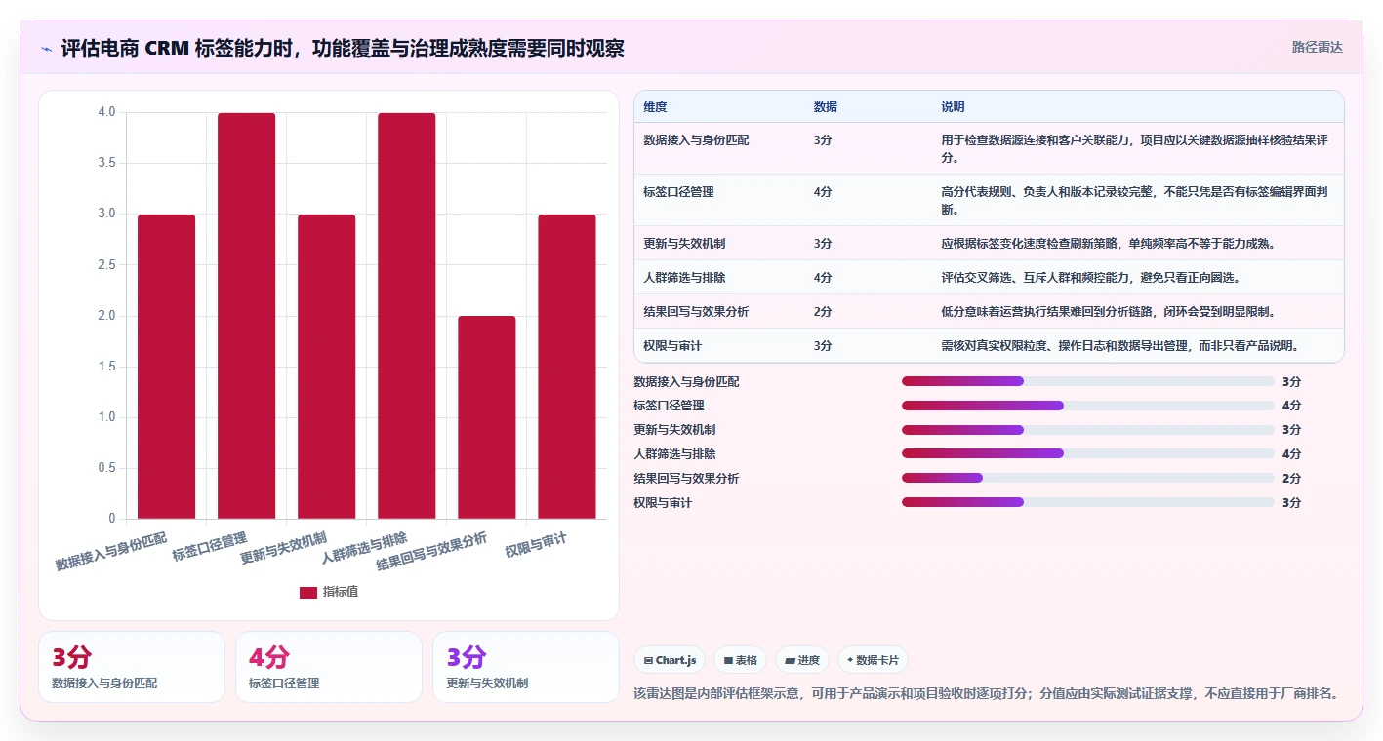Click the 2分 value beside progress bar
This screenshot has width=1383, height=741.
point(1291,478)
